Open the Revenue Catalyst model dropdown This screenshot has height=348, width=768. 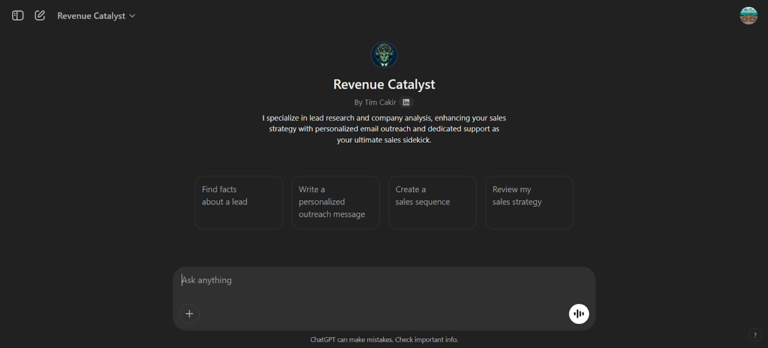click(96, 16)
